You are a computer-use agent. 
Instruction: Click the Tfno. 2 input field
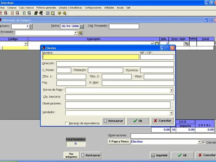(117, 77)
